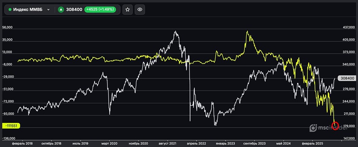The image size is (358, 147).
Task: Click the сентябрь 2023 date label
Action: coord(254,143)
